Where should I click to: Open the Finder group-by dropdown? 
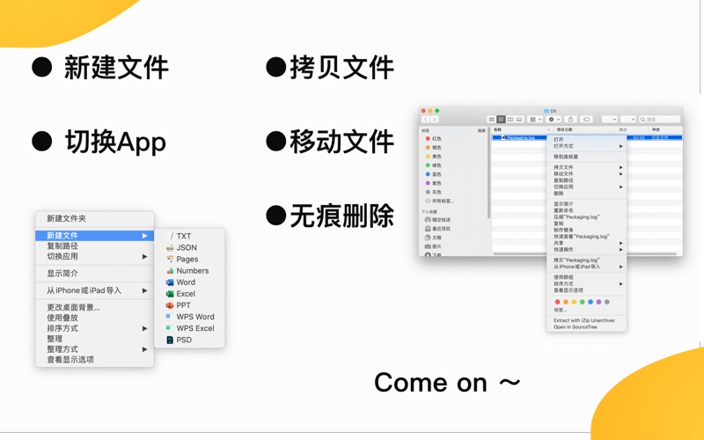[x=536, y=120]
